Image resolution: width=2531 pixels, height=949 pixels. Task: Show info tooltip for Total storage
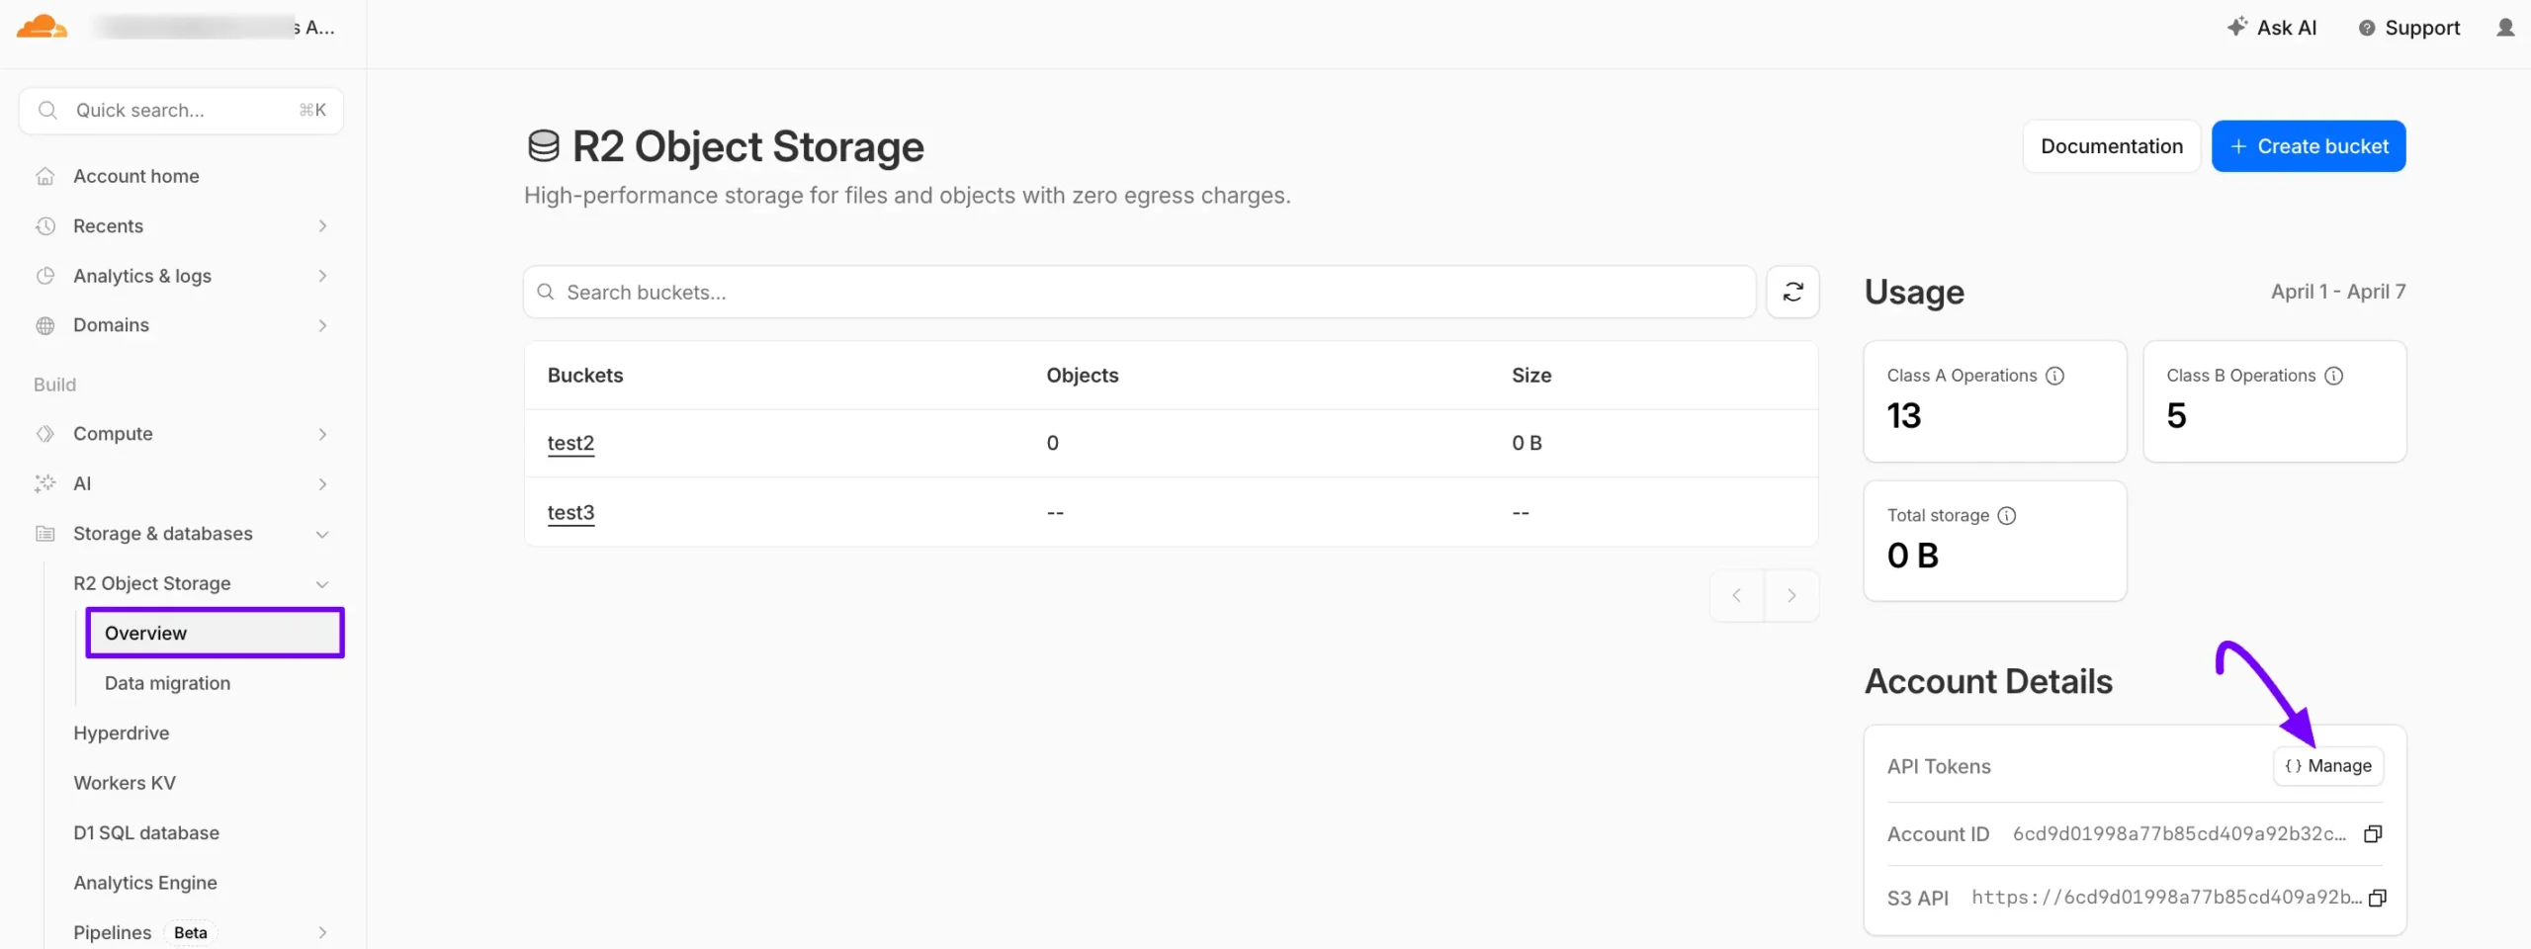[x=2007, y=515]
